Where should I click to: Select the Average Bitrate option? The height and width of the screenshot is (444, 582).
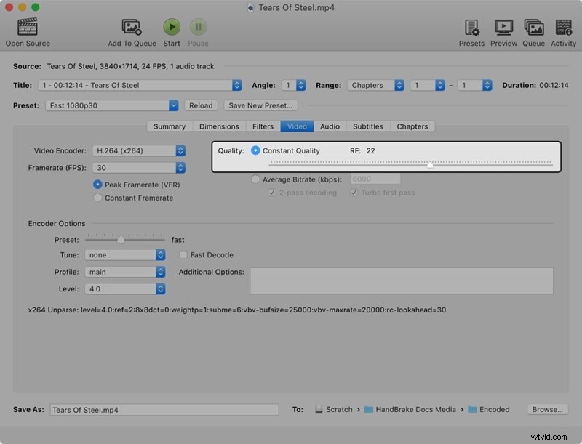pyautogui.click(x=255, y=179)
